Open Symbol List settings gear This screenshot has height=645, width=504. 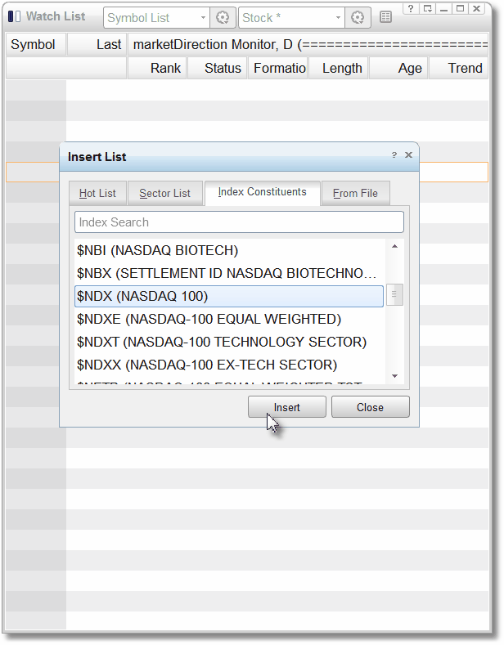click(223, 18)
